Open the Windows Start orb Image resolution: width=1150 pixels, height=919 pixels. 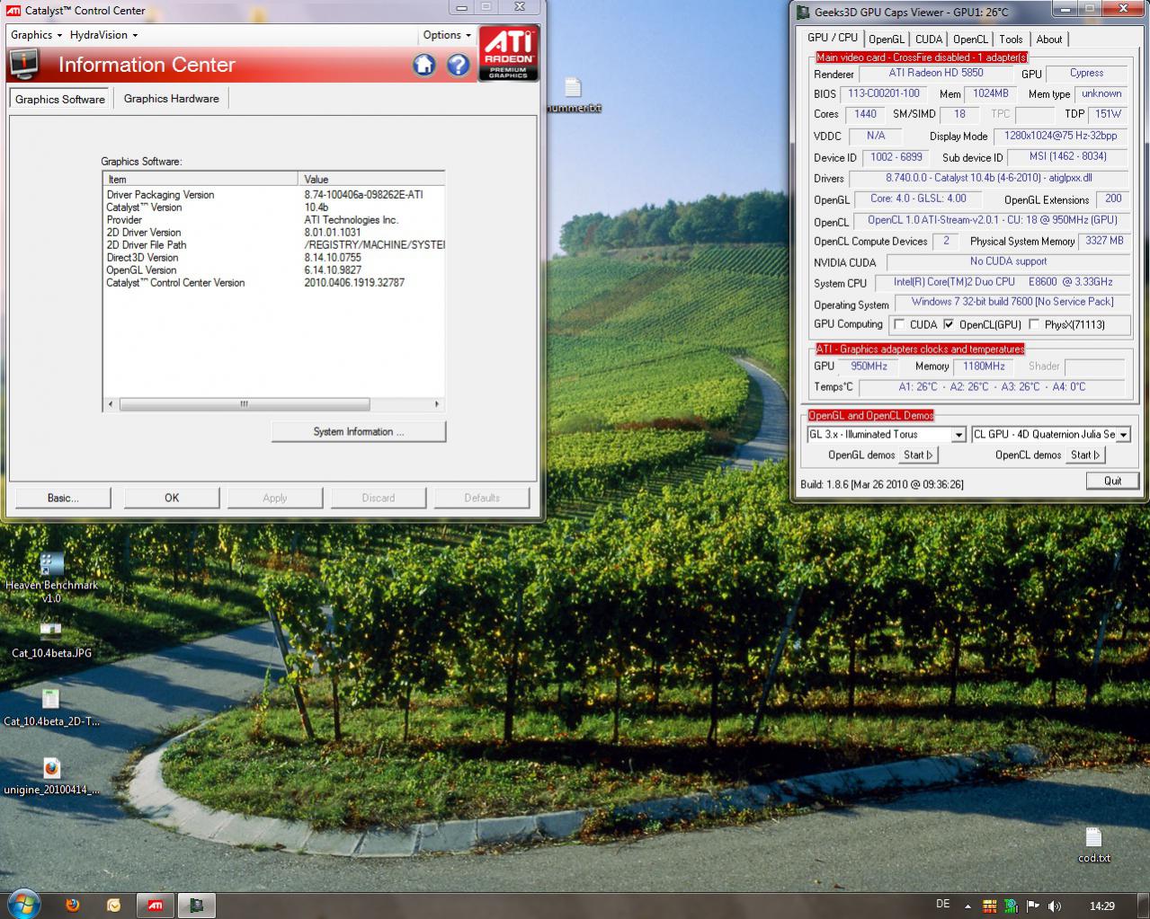(23, 904)
